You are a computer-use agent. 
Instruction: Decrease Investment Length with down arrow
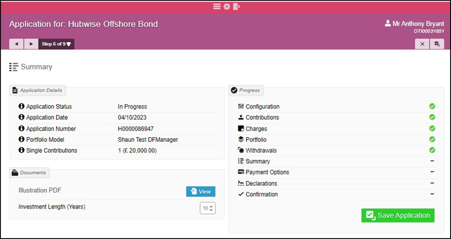(x=211, y=210)
